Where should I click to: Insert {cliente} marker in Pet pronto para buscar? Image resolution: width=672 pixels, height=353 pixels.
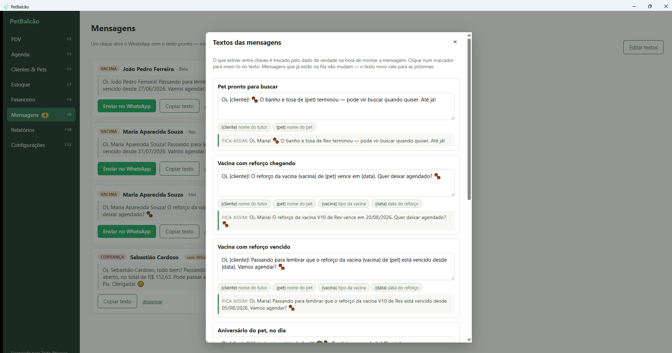coord(244,127)
